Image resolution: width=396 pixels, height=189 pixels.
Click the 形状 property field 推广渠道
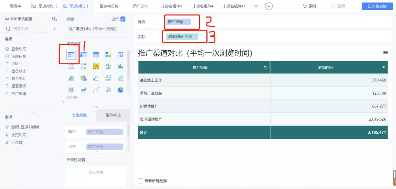tap(104, 146)
